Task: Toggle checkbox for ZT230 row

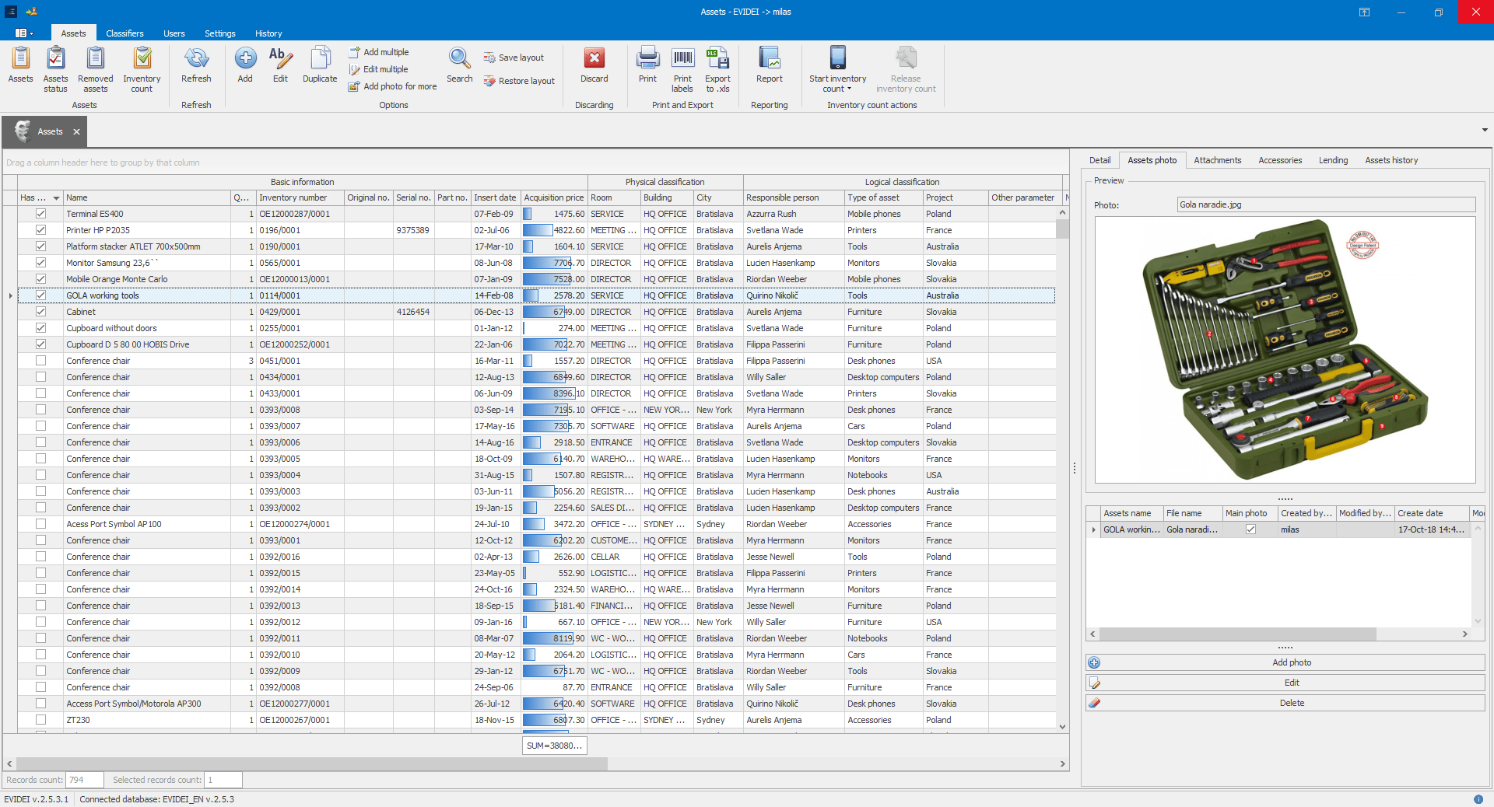Action: pyautogui.click(x=41, y=720)
